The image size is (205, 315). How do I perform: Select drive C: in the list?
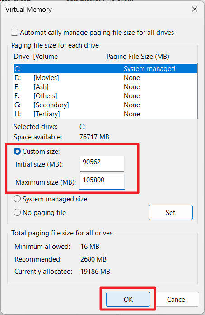tap(105, 68)
